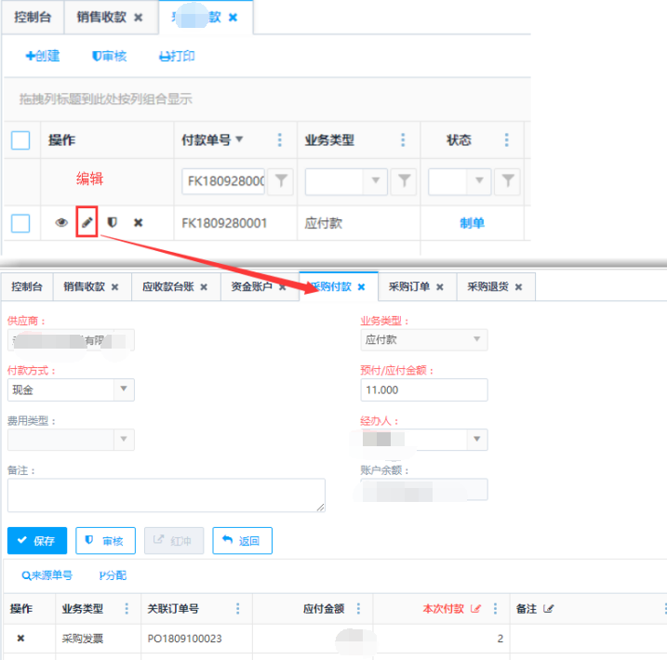The image size is (667, 660).
Task: Click filter funnel icon for 付款单号 column
Action: click(281, 181)
